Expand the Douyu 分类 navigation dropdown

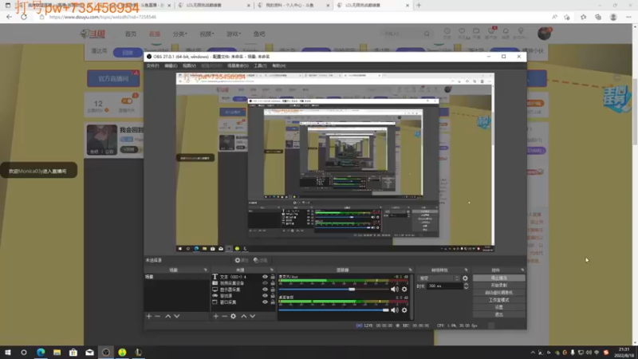(180, 34)
